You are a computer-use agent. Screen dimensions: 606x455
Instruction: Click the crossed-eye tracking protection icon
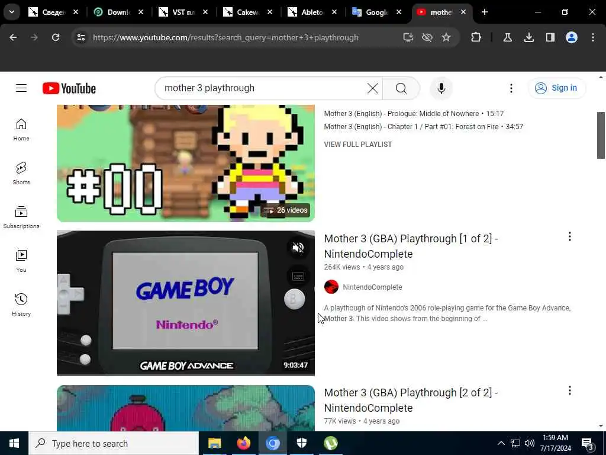click(427, 37)
